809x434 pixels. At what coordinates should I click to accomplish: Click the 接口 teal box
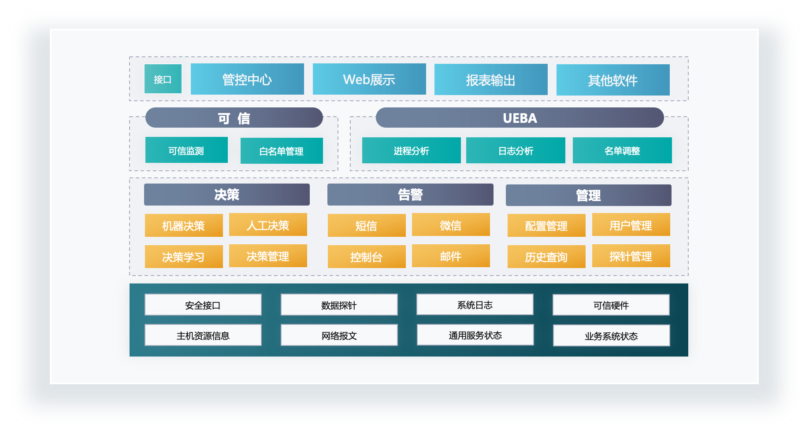click(x=163, y=79)
